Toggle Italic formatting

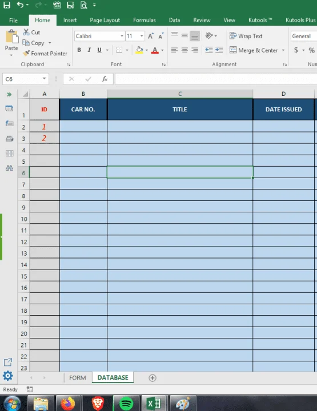(x=89, y=50)
